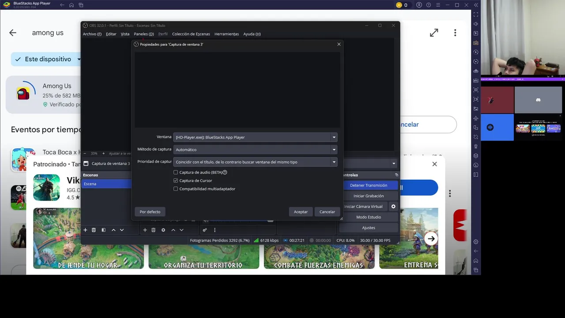Open OBS Vista menu

[x=125, y=34]
